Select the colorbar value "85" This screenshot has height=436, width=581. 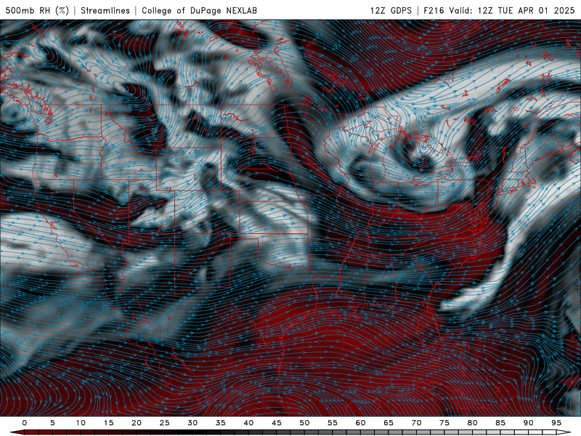(x=500, y=423)
